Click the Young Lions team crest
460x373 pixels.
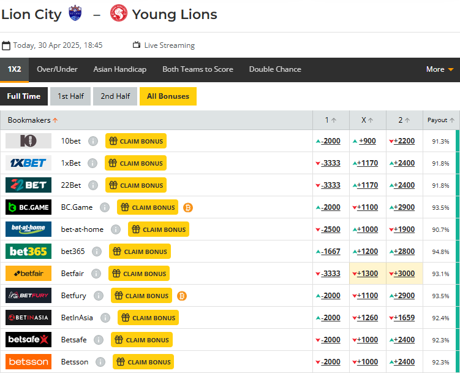(x=119, y=13)
